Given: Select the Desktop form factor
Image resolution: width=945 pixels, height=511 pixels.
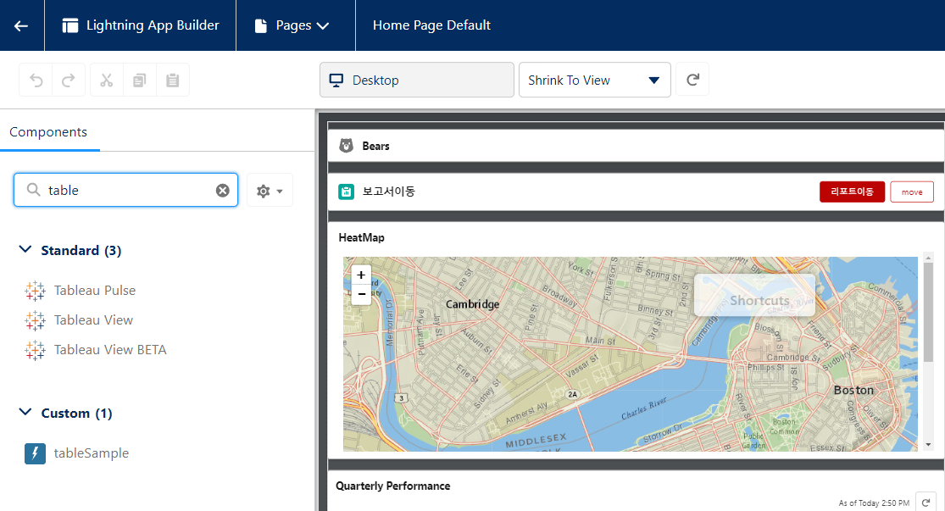Looking at the screenshot, I should tap(416, 80).
